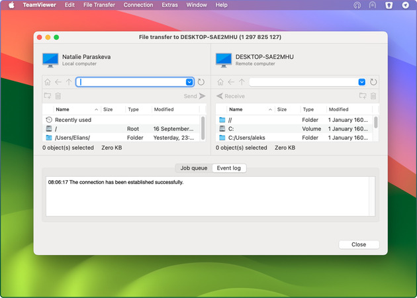Sort local files by Size column
The width and height of the screenshot is (417, 298).
(x=113, y=109)
